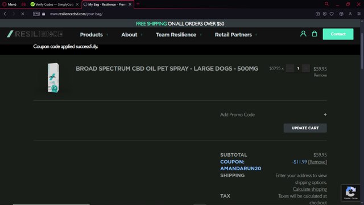
Task: Remove the AMANDARUN20 coupon
Action: pyautogui.click(x=317, y=162)
